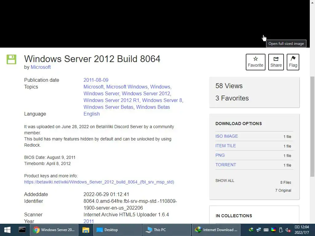Open the Microsoft author link
Viewport: 315px width, 236px height.
tap(41, 67)
